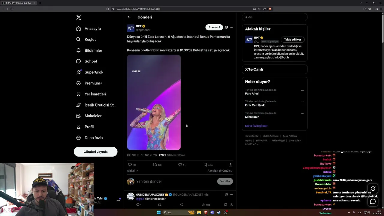
Task: Open more options on GUNDEMANALIZNET reply
Action: click(x=231, y=195)
